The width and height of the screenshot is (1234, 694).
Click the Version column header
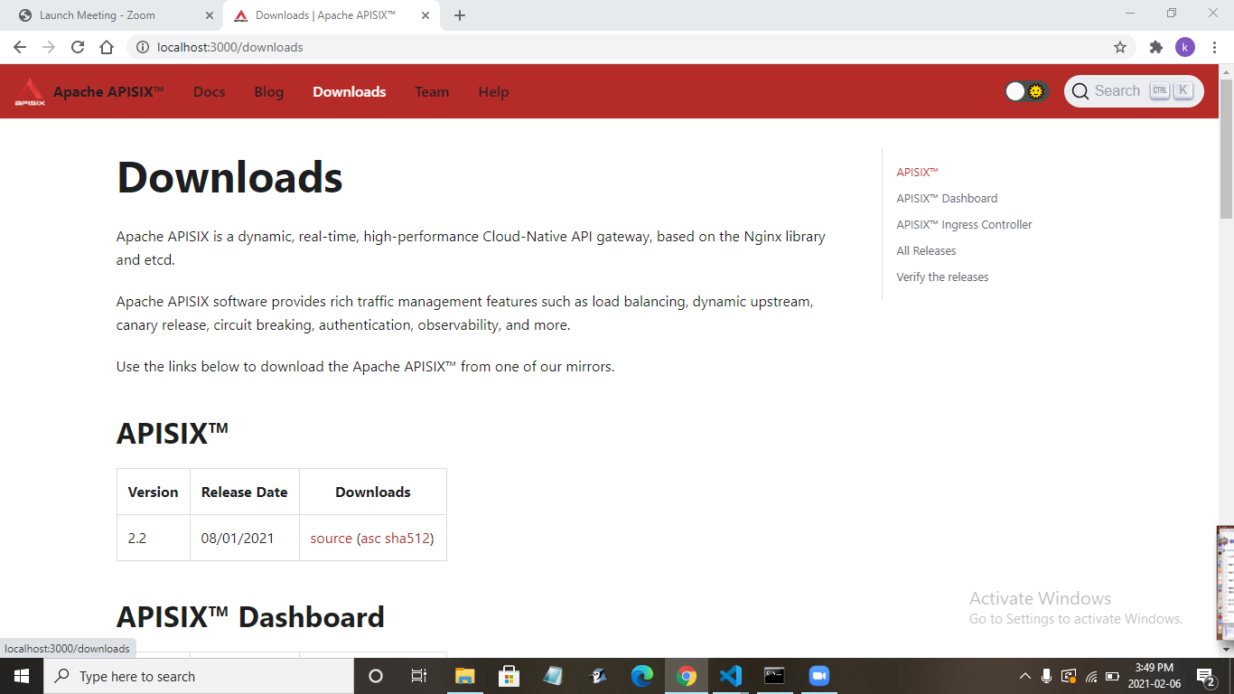[x=154, y=492]
